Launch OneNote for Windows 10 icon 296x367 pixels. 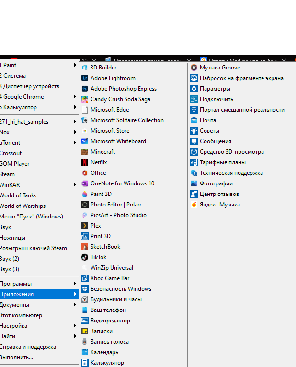coord(84,183)
